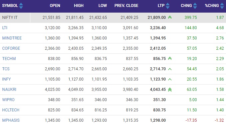
Task: Click TECHM double up-arrow indicator
Action: (x=170, y=58)
